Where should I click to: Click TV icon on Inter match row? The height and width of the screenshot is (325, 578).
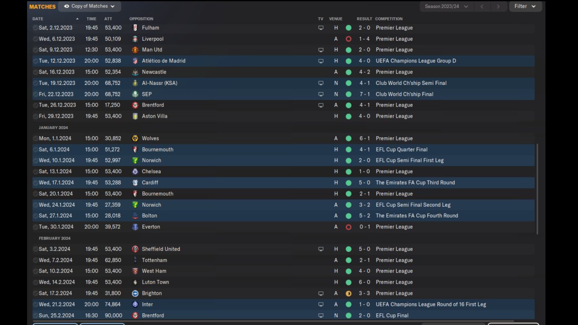[x=321, y=305]
